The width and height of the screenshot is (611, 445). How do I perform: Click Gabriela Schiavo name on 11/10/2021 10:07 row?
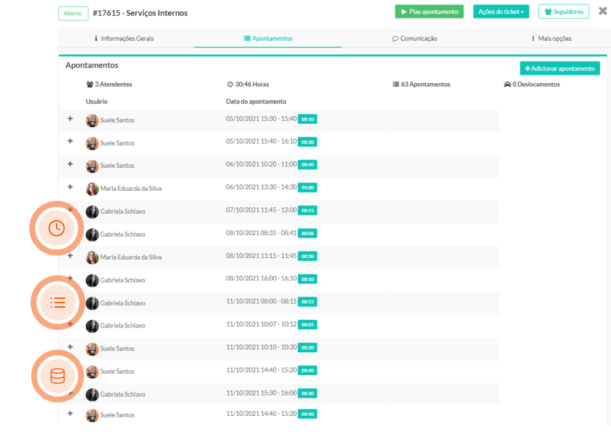(x=123, y=326)
